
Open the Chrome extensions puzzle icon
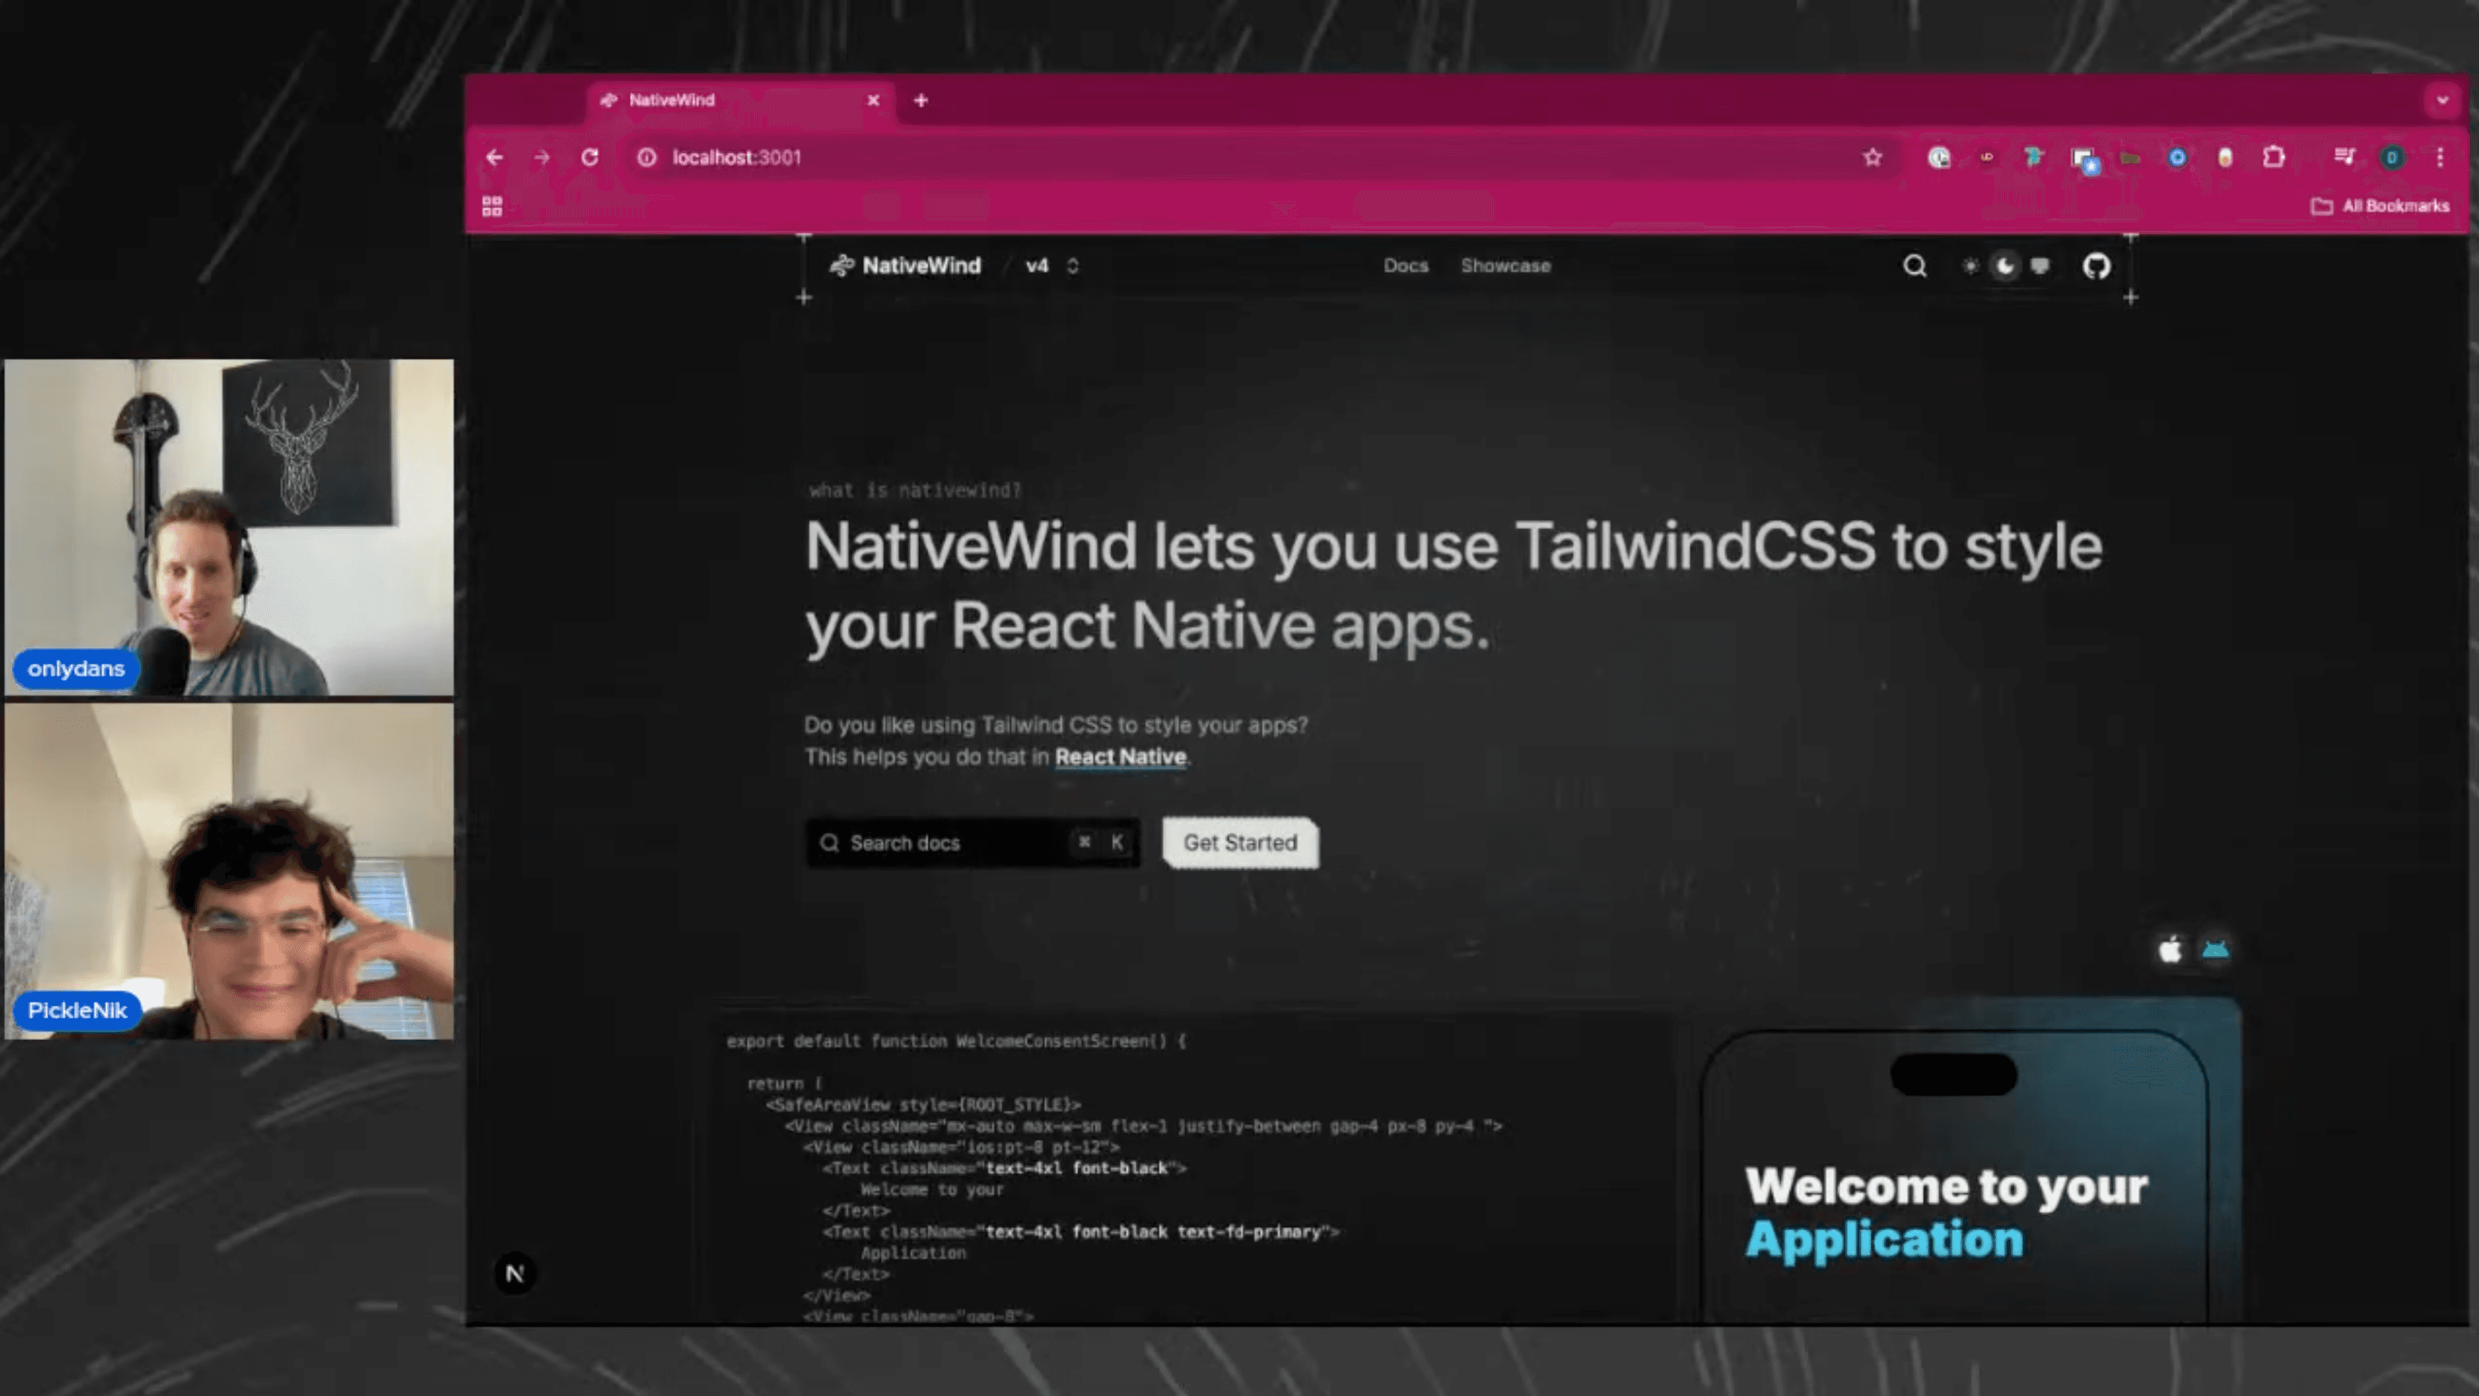coord(2273,157)
